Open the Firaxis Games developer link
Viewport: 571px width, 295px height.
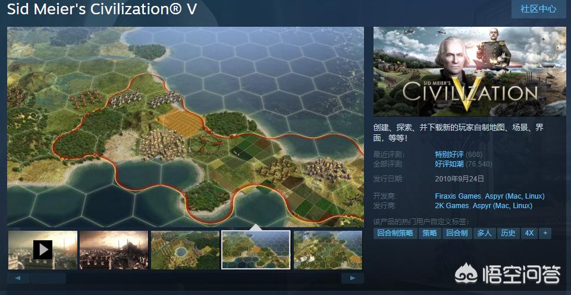(458, 196)
